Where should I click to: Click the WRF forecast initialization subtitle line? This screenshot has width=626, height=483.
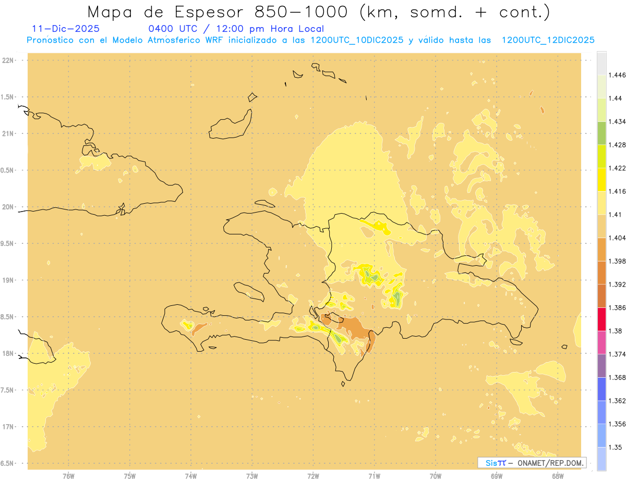[x=311, y=40]
